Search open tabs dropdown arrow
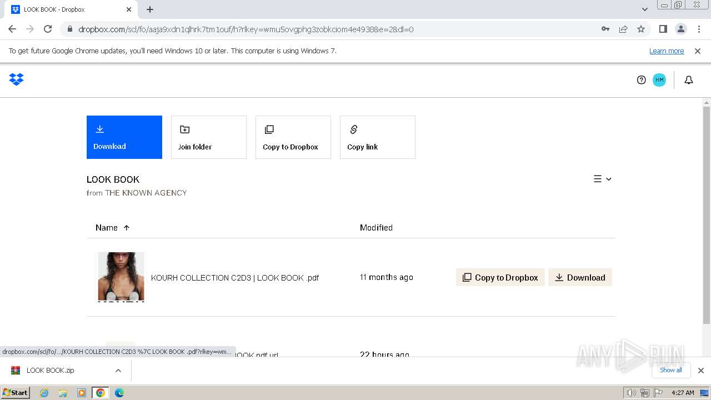The width and height of the screenshot is (711, 400). (x=645, y=9)
